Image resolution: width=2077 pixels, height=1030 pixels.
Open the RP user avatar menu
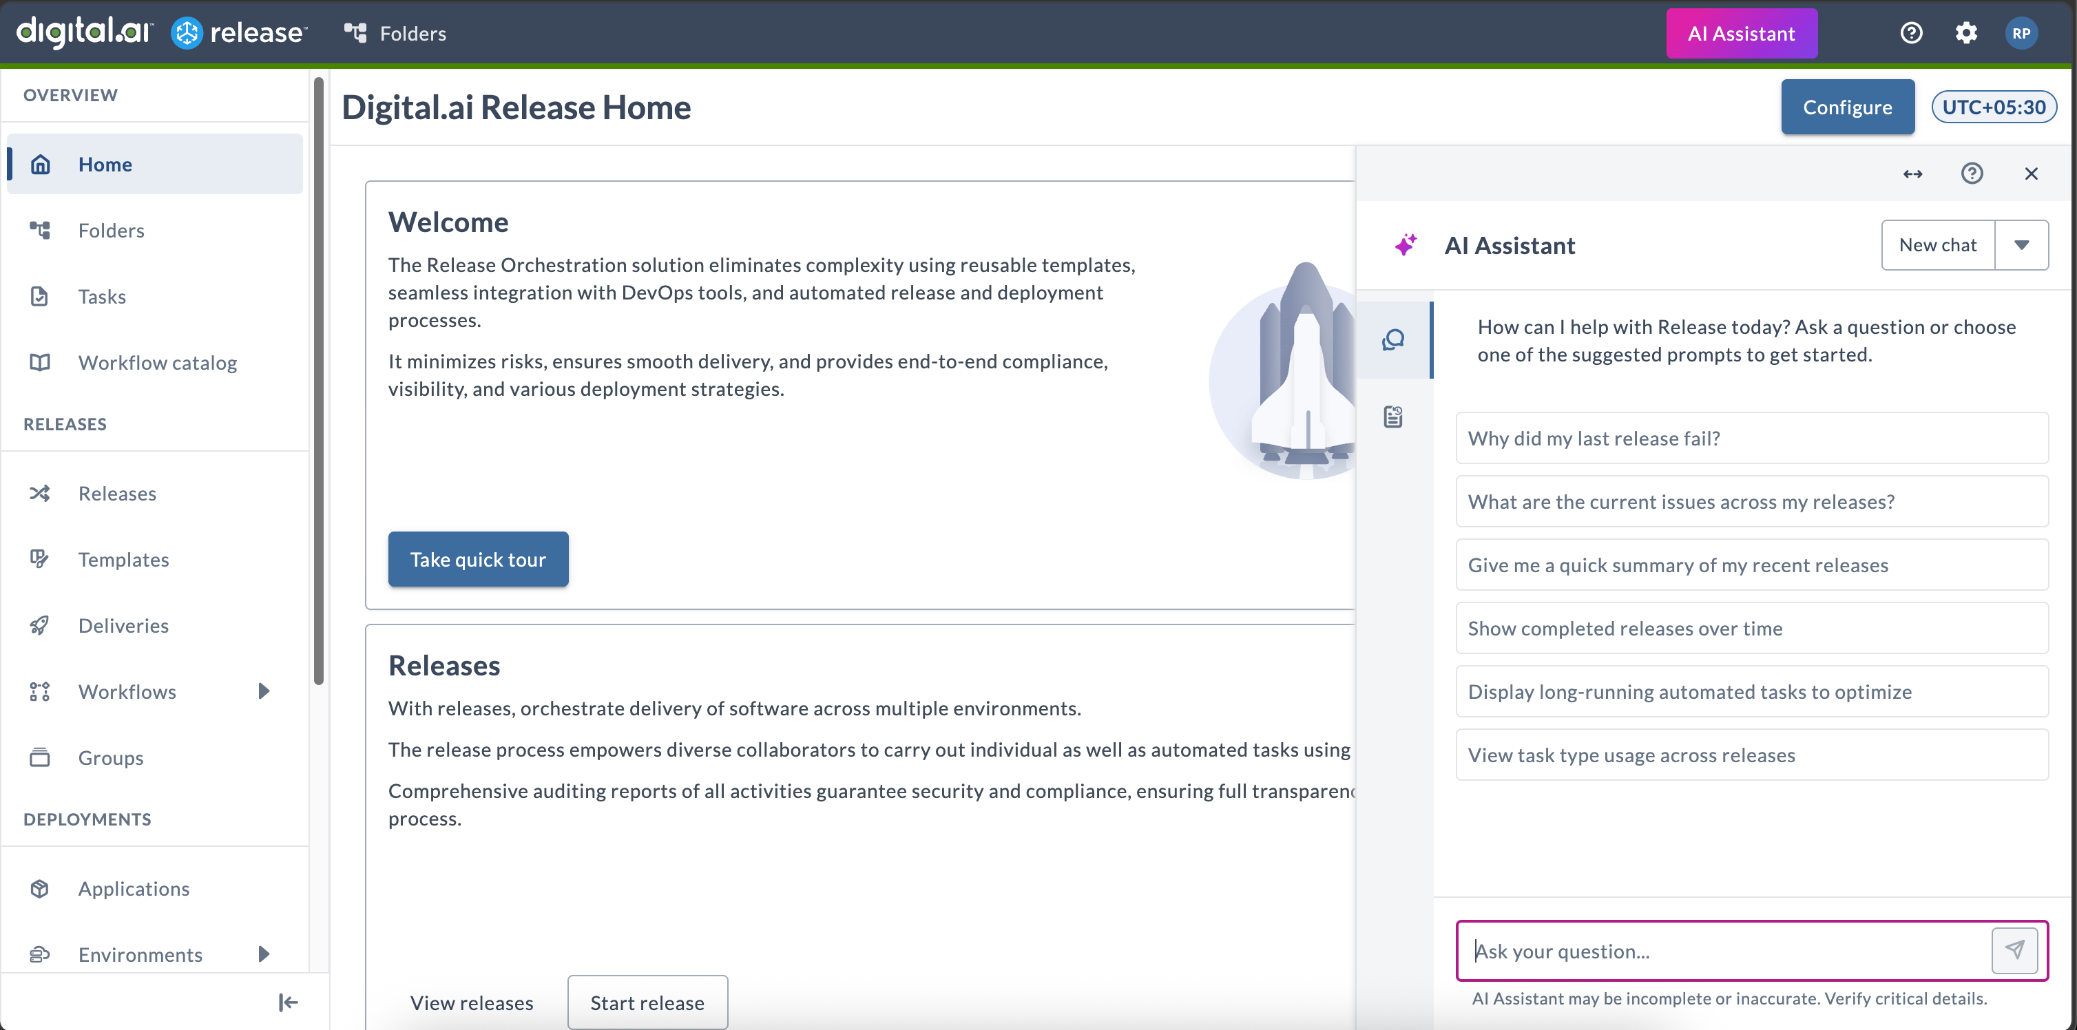pos(2021,33)
